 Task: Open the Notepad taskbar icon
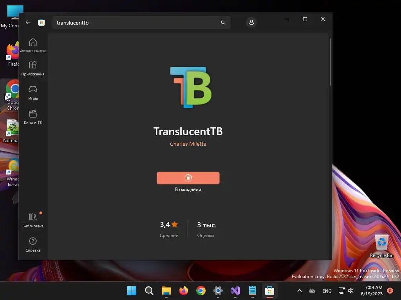point(253,291)
